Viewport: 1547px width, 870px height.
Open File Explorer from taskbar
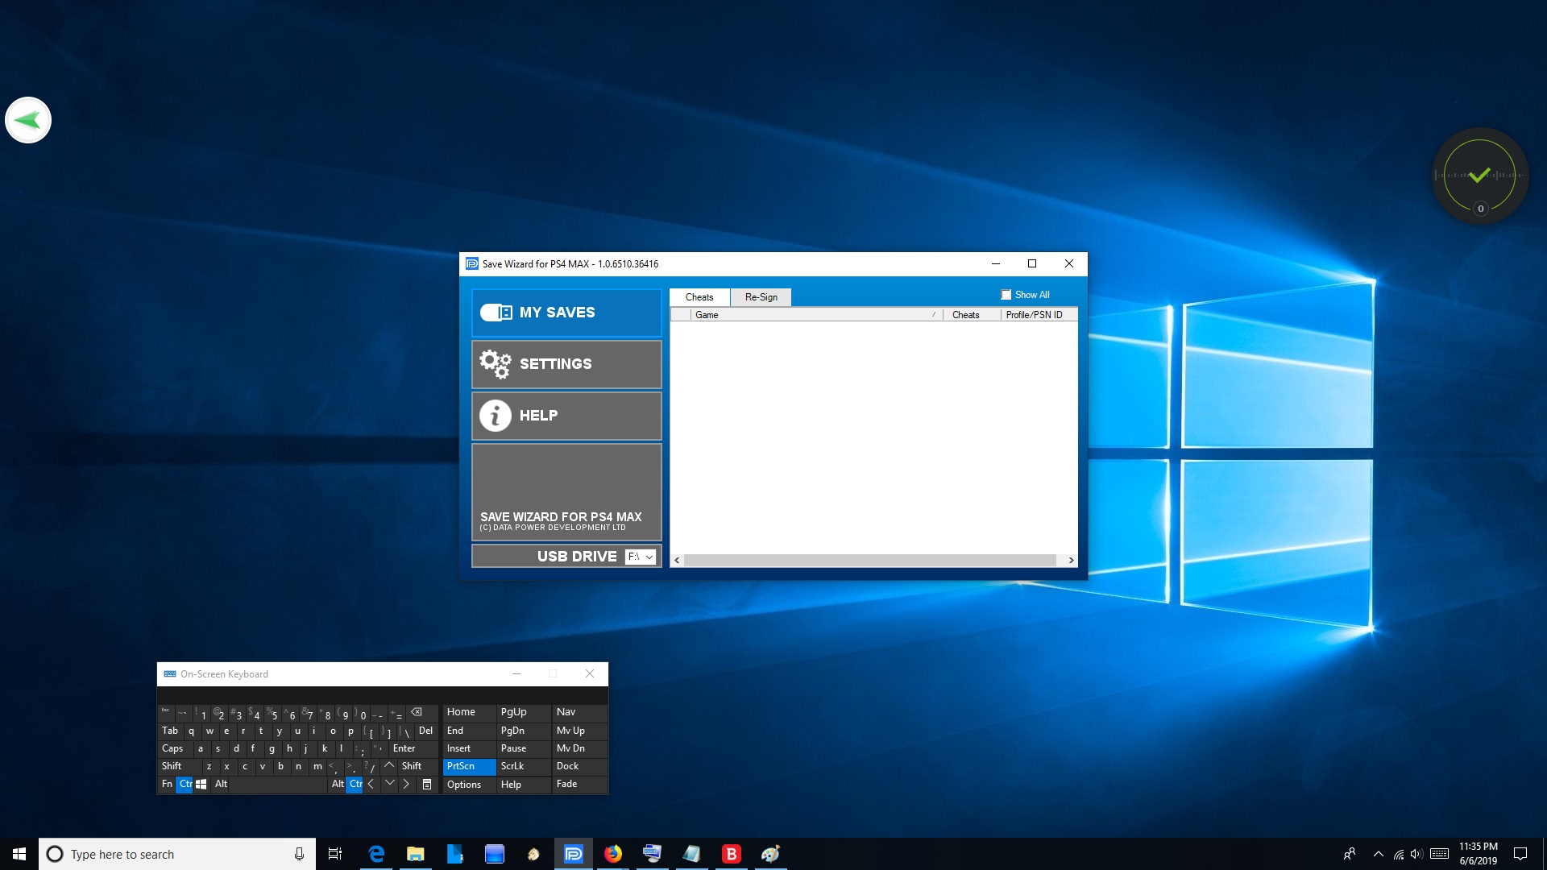pos(416,854)
